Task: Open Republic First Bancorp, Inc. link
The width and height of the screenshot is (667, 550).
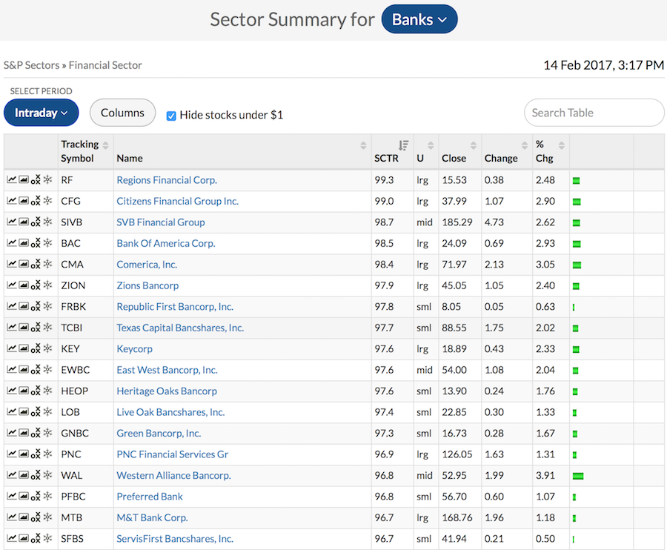Action: point(175,307)
